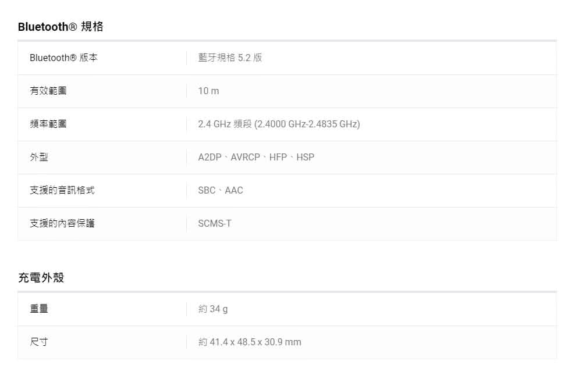Screen dimensions: 582x379
Task: Click the AVRCP profile text
Action: pos(246,157)
